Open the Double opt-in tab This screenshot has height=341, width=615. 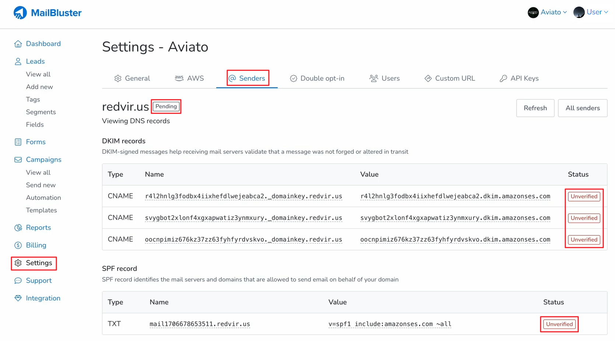317,78
